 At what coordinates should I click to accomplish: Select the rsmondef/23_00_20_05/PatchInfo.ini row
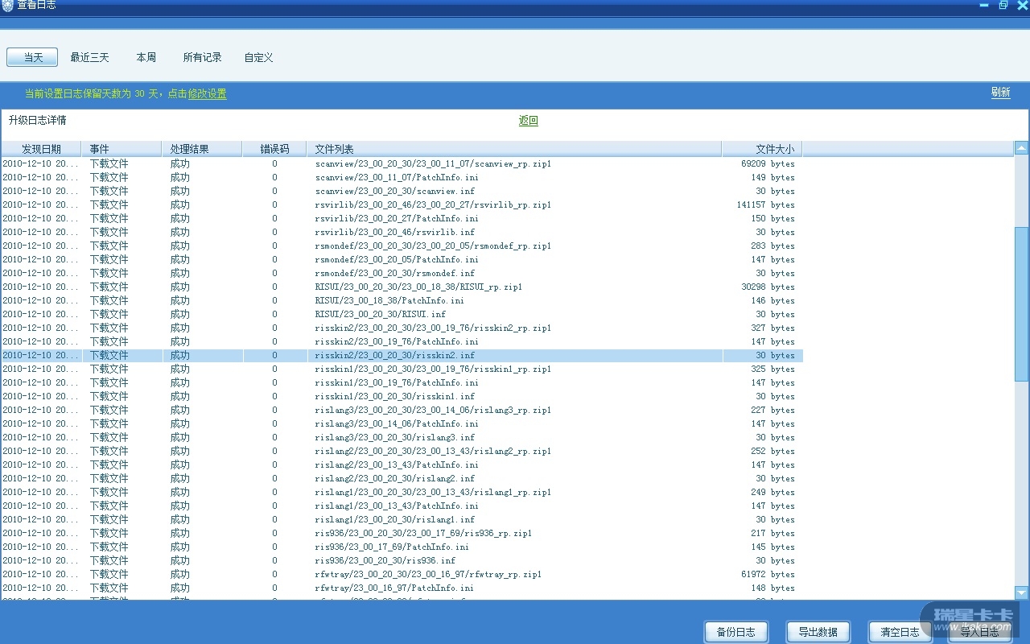click(402, 259)
